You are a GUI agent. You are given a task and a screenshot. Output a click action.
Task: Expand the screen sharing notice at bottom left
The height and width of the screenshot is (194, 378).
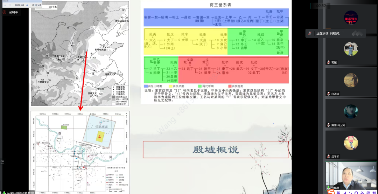tap(21, 192)
